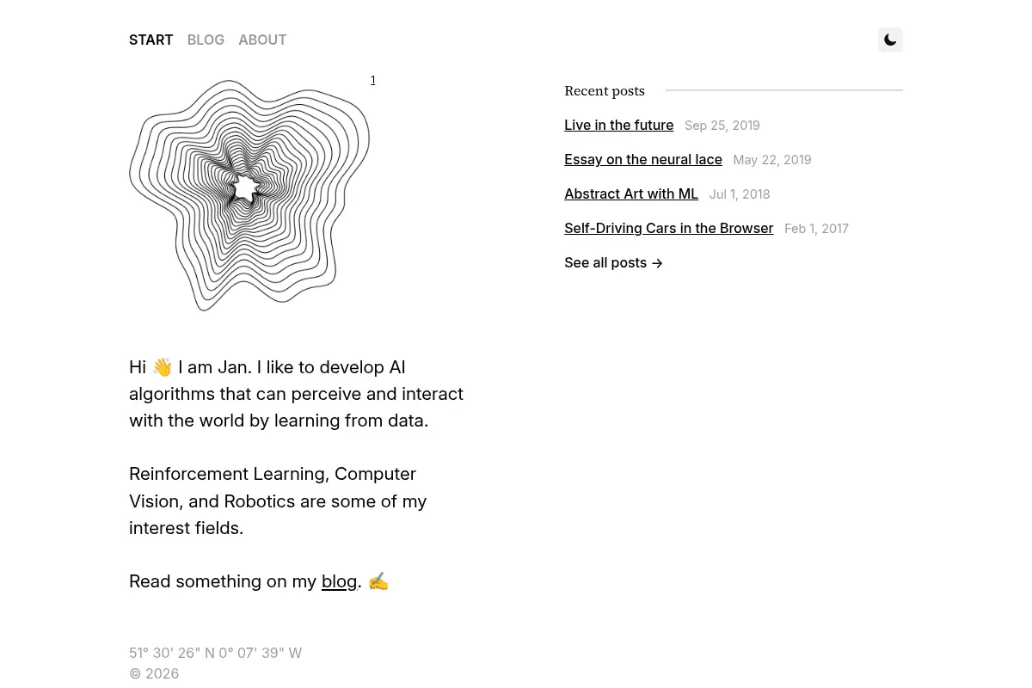Click the writing hand emoji
The width and height of the screenshot is (1032, 688).
378,581
